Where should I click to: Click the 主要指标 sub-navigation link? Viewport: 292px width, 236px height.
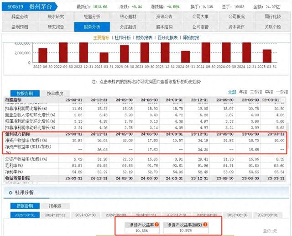coord(101,37)
